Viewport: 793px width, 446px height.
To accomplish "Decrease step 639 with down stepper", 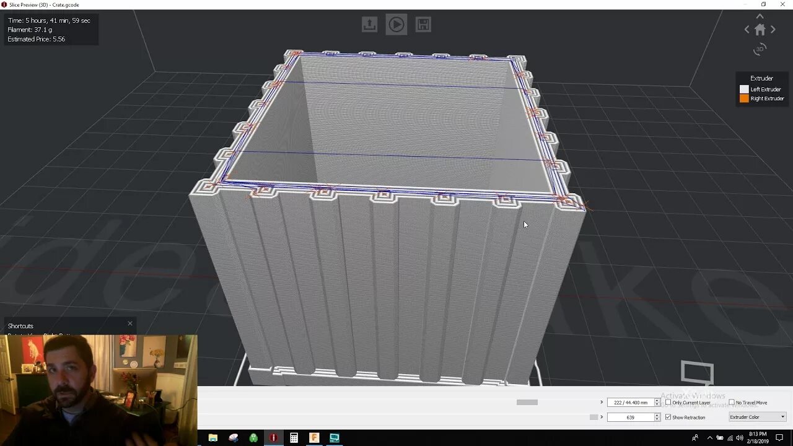I will coord(657,419).
